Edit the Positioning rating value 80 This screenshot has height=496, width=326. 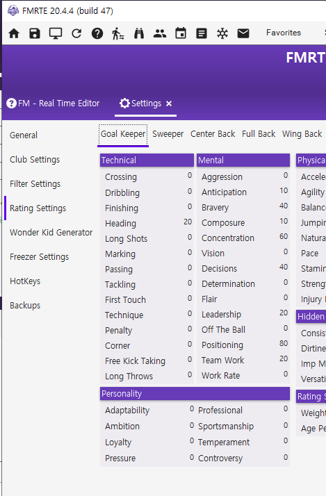[x=284, y=344]
